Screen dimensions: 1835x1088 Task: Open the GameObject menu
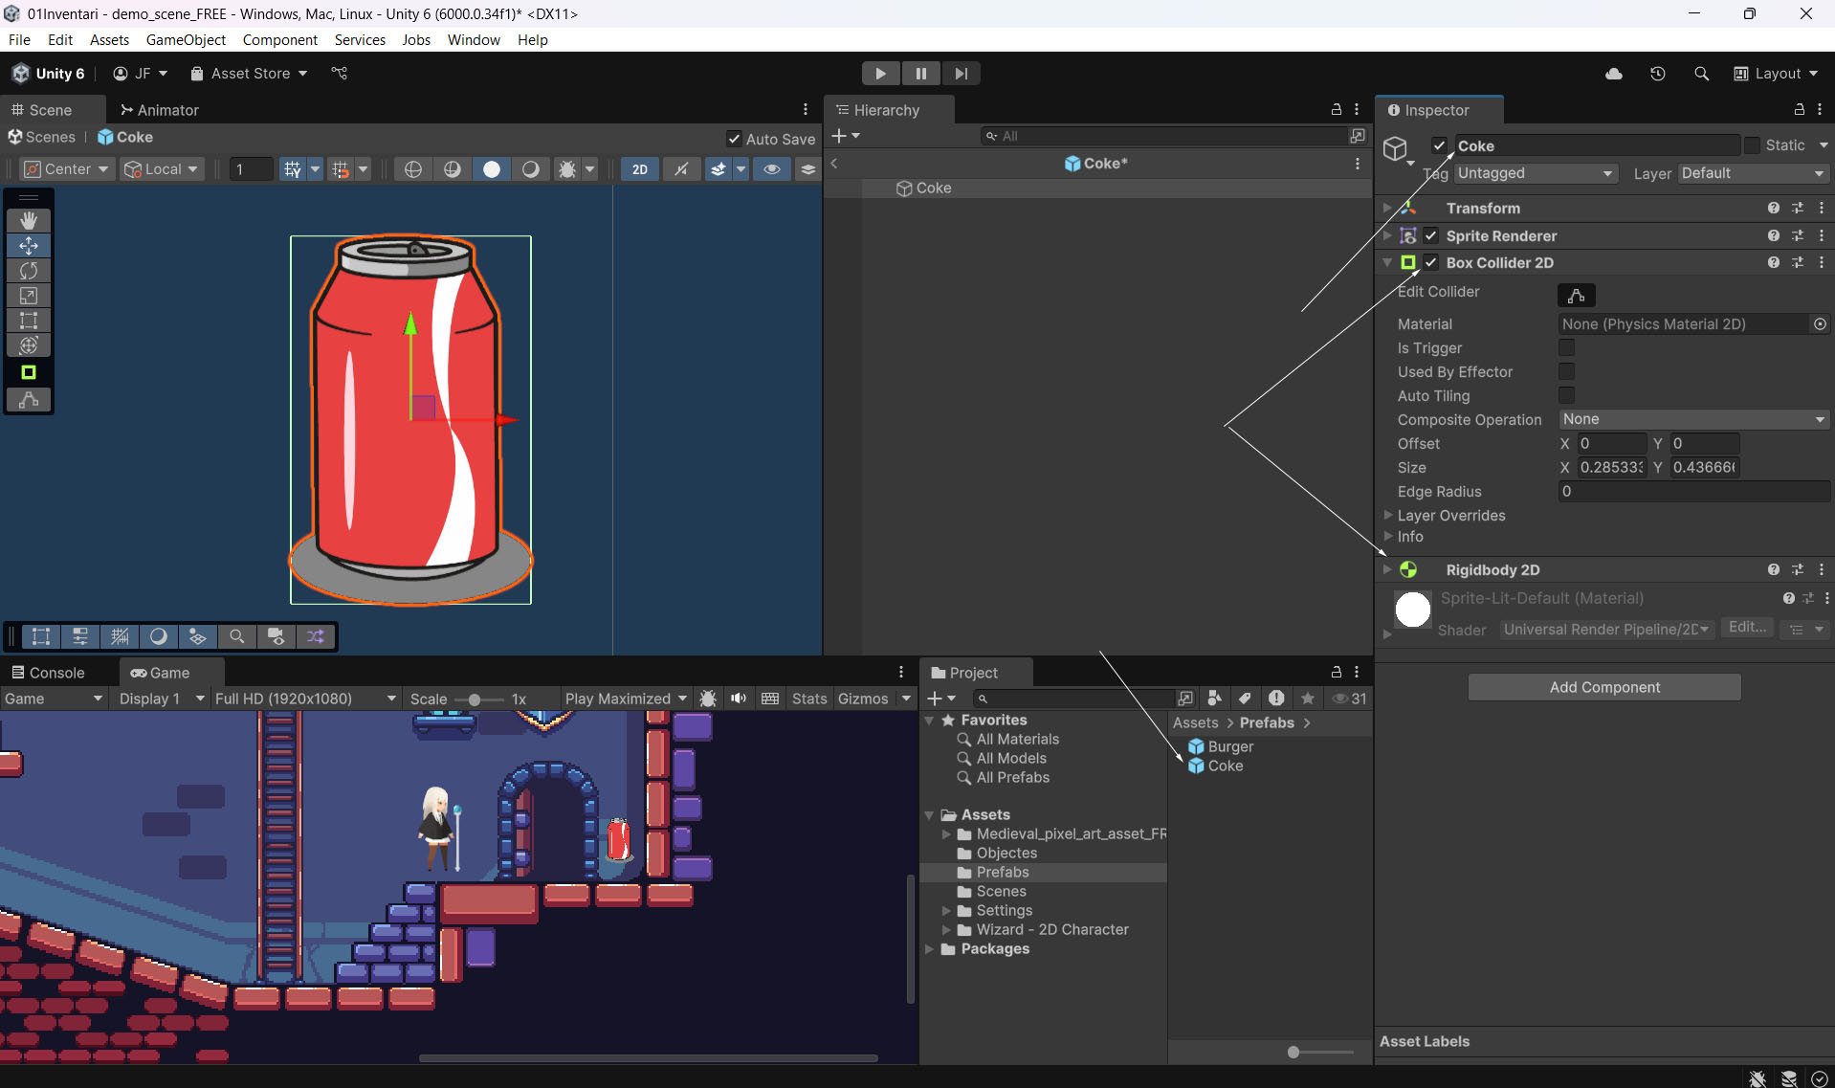click(186, 39)
